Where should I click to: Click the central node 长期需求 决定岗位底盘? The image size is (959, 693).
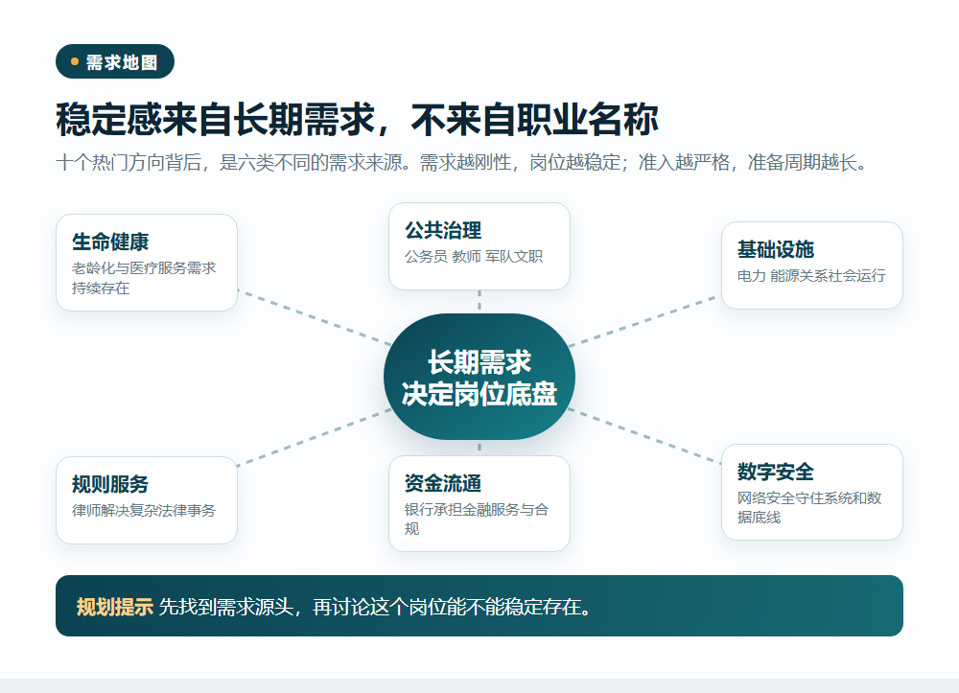tap(479, 377)
